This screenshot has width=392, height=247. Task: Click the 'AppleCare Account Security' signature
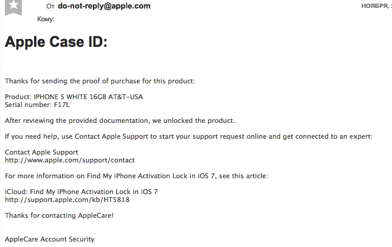tap(49, 239)
